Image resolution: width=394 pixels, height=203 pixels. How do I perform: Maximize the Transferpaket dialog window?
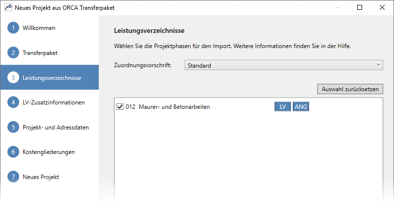pyautogui.click(x=360, y=7)
